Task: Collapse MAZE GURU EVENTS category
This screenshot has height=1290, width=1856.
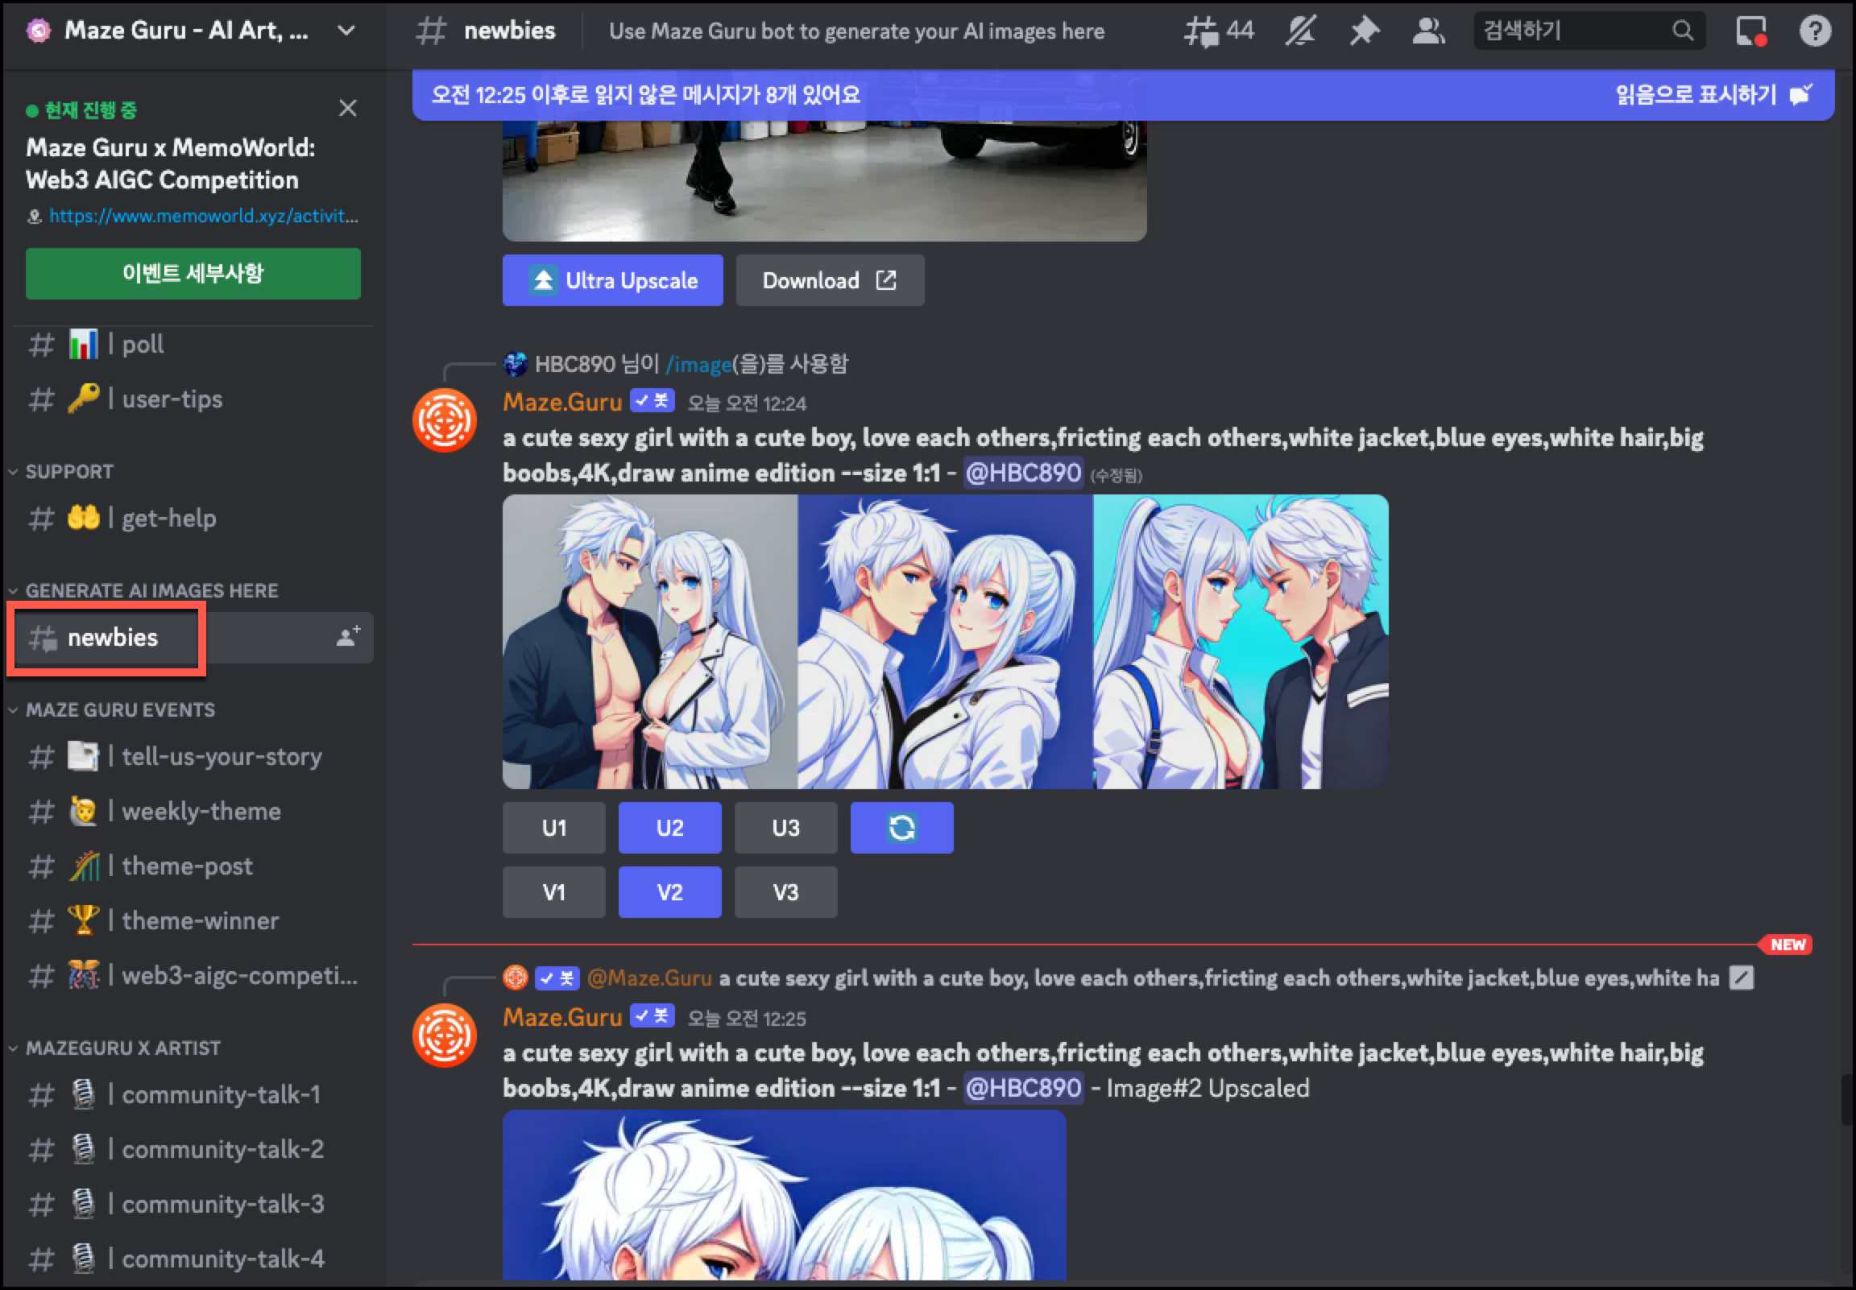Action: point(120,709)
